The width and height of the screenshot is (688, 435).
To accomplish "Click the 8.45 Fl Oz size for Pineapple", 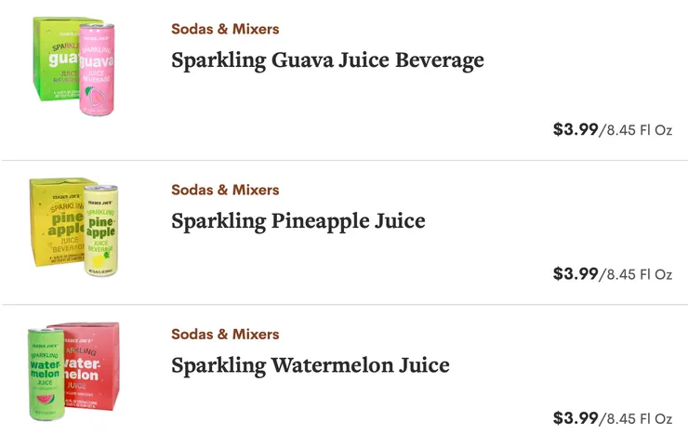I will coord(638,274).
